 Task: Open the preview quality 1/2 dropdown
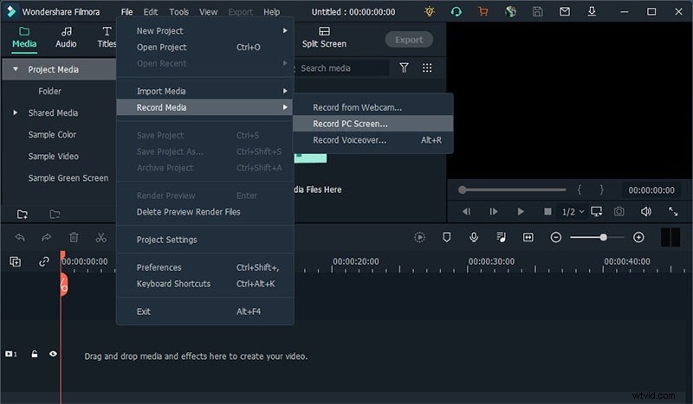573,212
